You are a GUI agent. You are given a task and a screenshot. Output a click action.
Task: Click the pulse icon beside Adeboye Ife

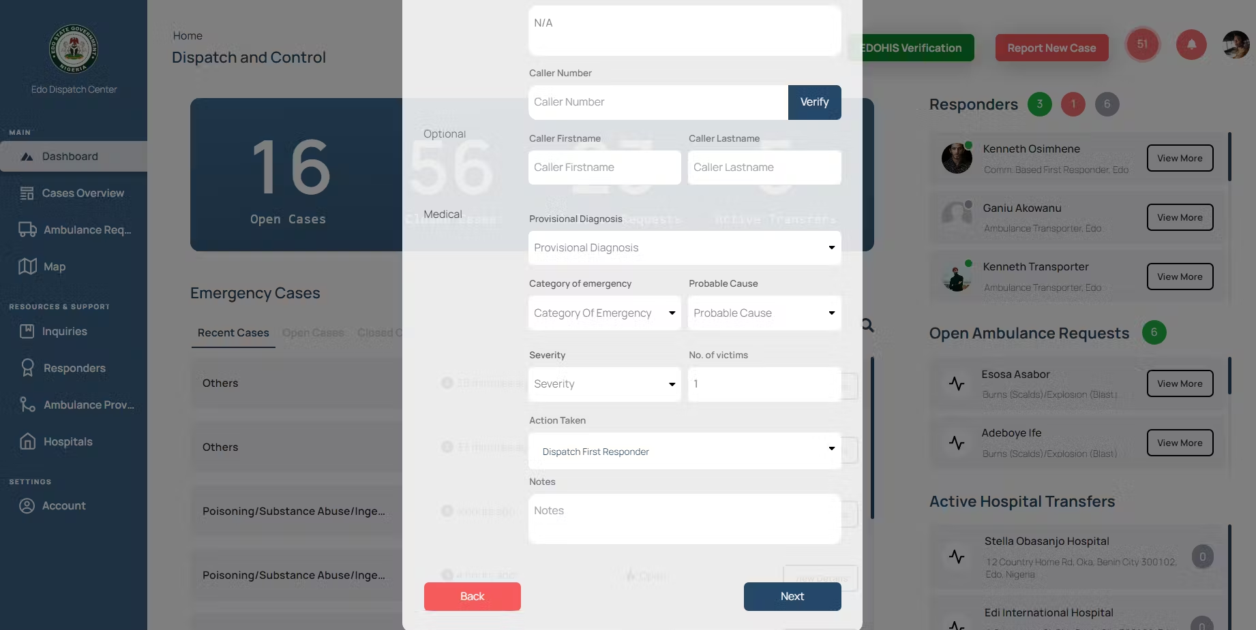(x=957, y=443)
